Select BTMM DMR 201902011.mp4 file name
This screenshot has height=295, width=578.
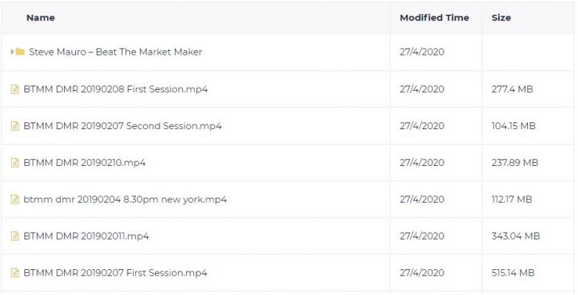86,236
